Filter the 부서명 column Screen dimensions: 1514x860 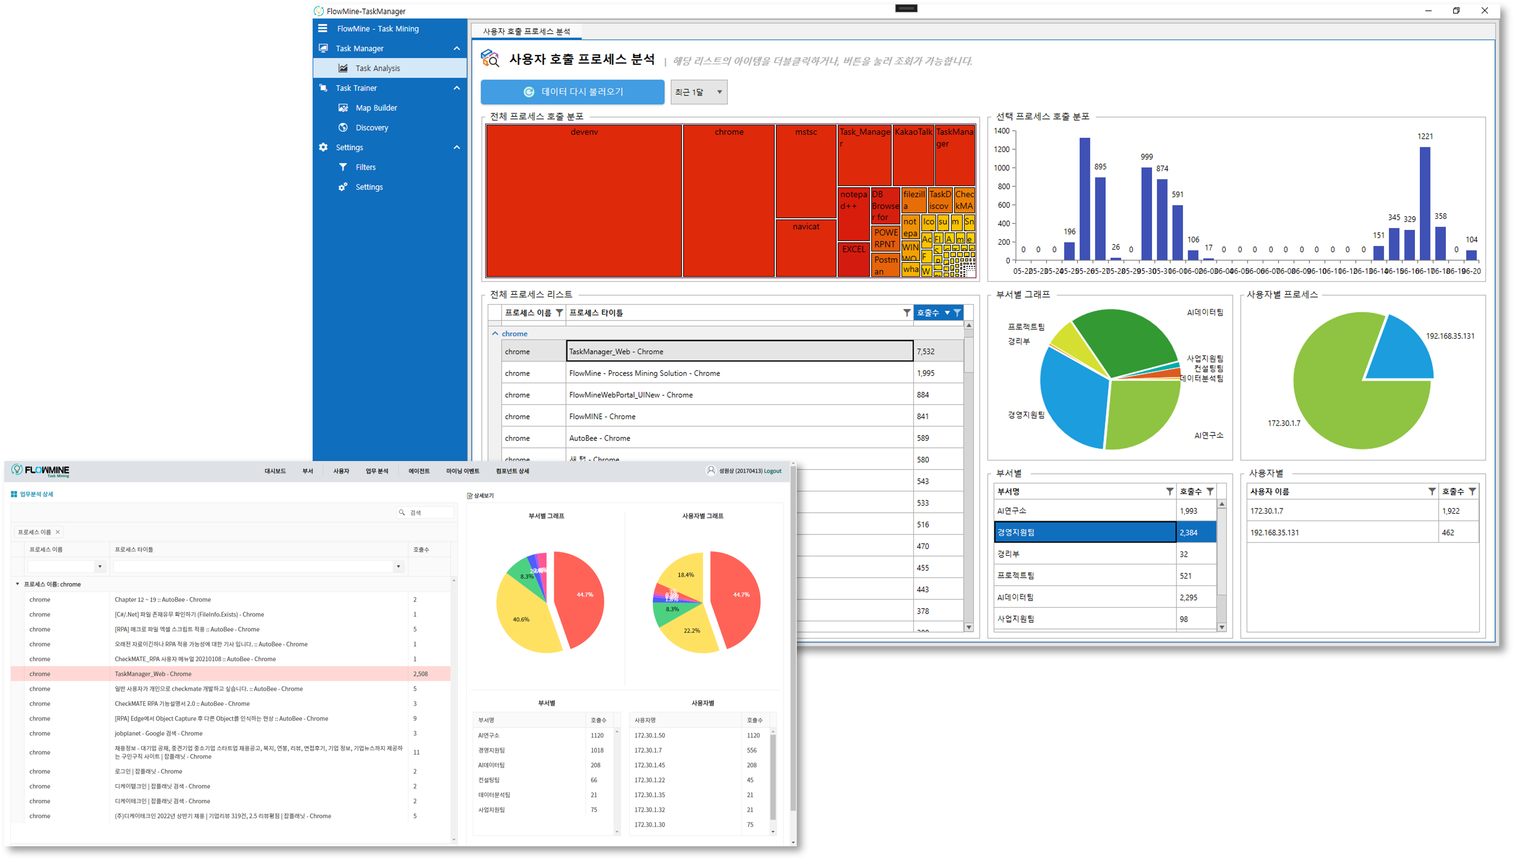pos(1169,491)
